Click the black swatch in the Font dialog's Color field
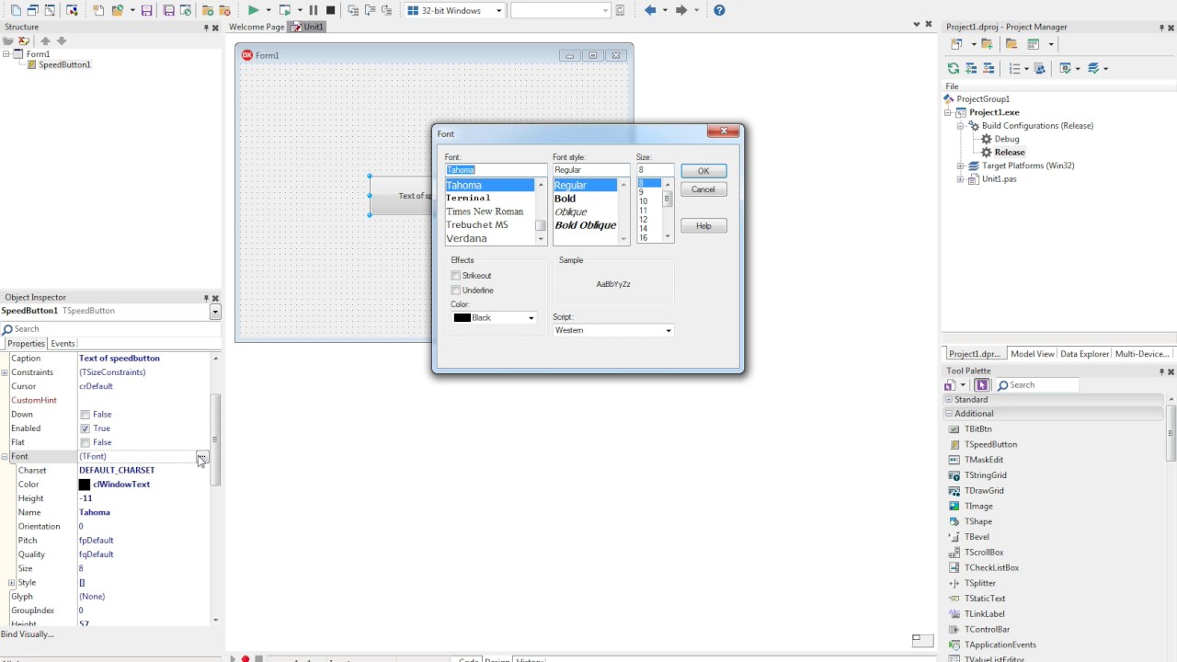This screenshot has width=1177, height=662. click(x=463, y=318)
